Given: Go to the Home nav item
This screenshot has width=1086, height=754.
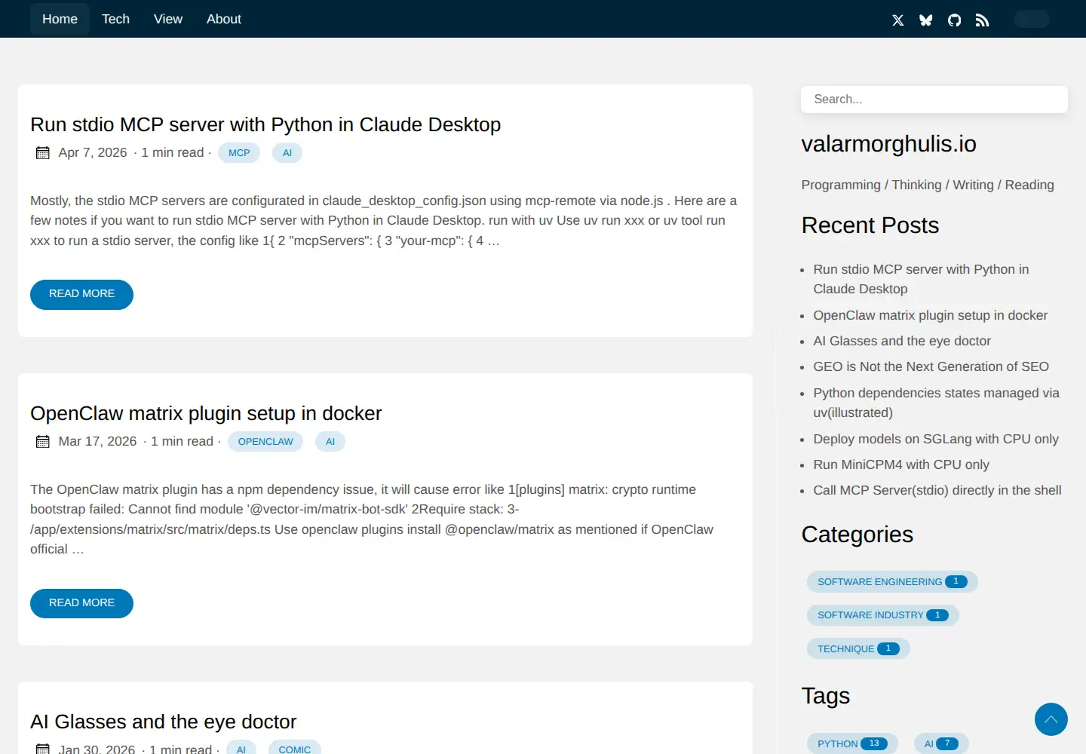Looking at the screenshot, I should click(x=60, y=19).
